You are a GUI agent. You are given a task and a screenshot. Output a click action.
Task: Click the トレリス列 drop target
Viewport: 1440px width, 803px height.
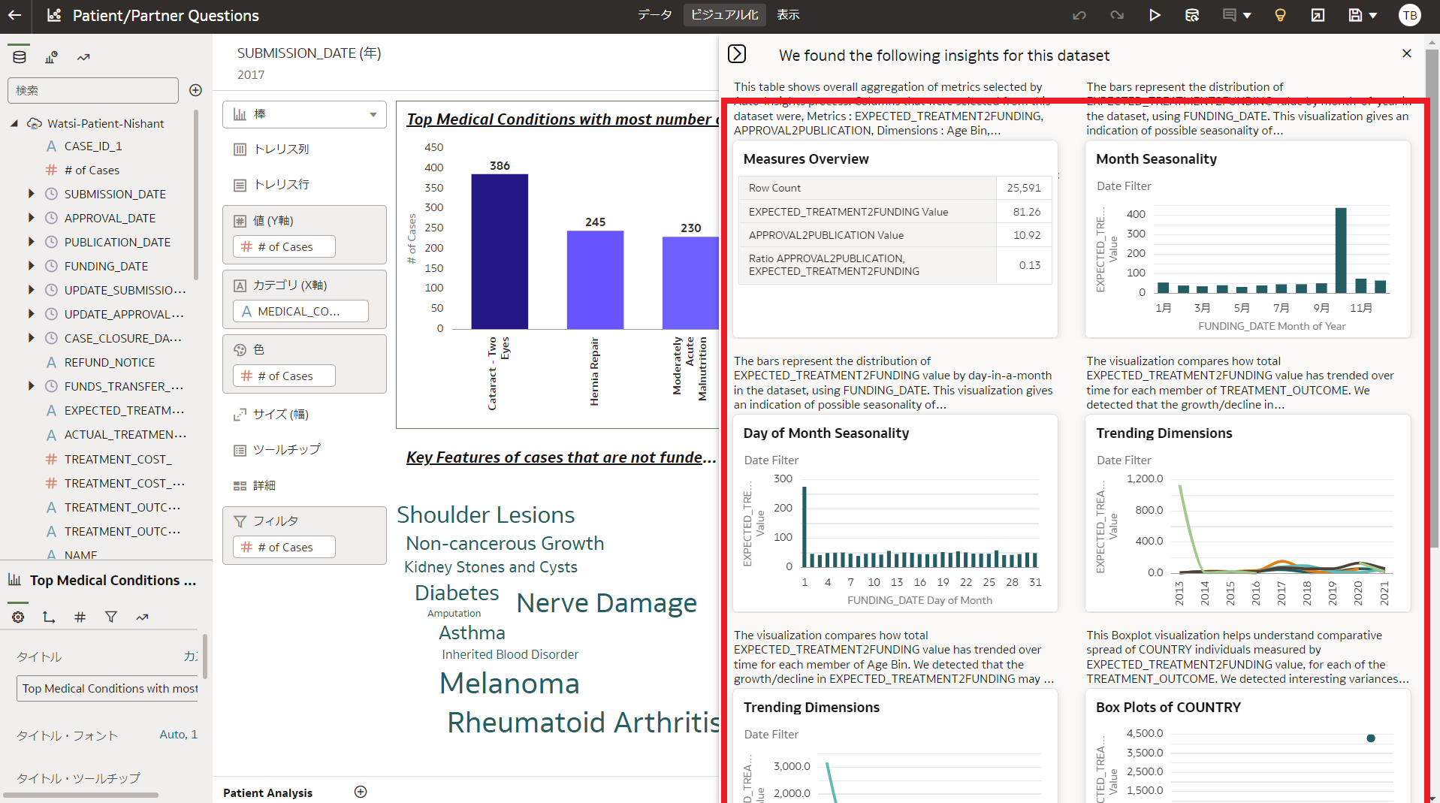[x=304, y=149]
